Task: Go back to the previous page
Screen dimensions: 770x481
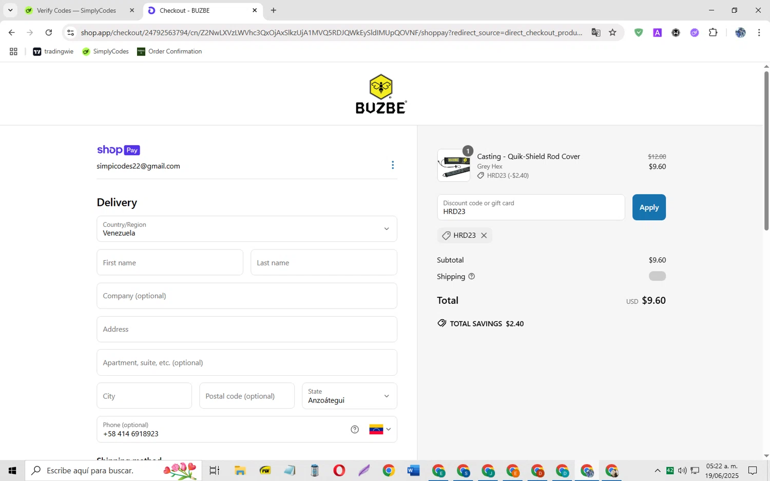Action: tap(11, 32)
